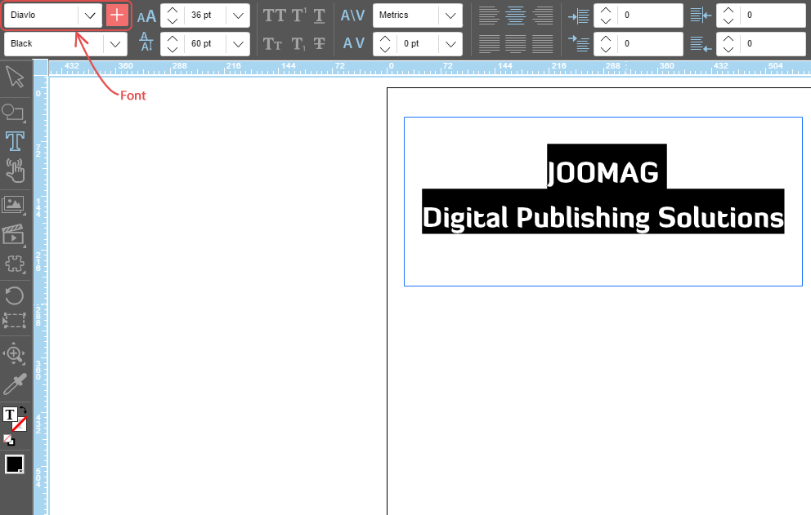Choose the Shape tool
Image resolution: width=811 pixels, height=515 pixels.
14,112
